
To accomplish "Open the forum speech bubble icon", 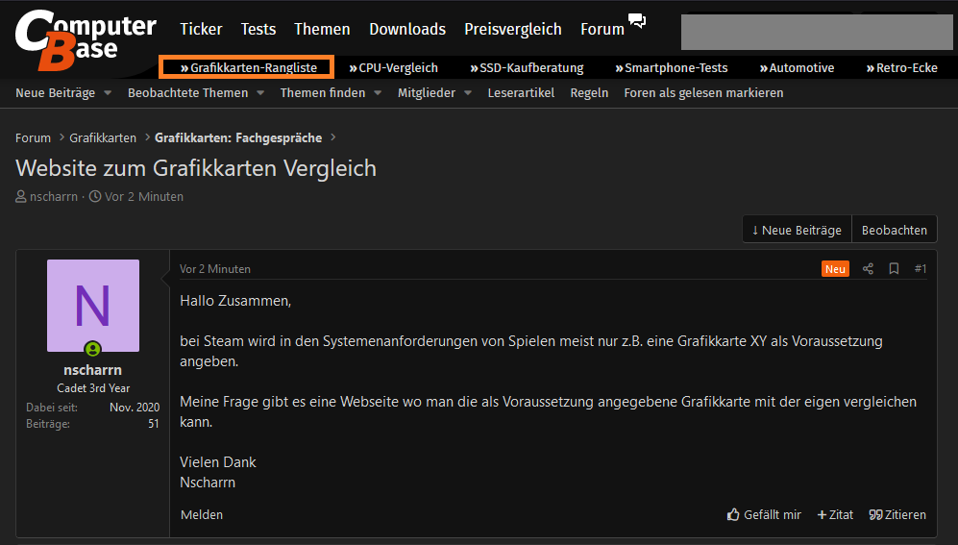I will 637,21.
